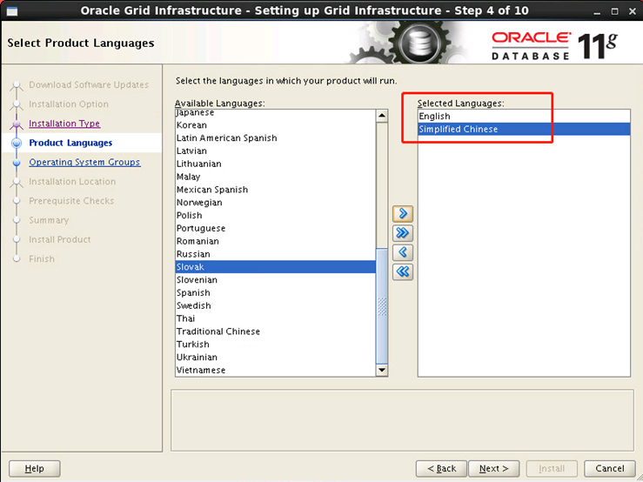Select Norwegian in available languages
This screenshot has height=482, width=643.
tap(275, 203)
